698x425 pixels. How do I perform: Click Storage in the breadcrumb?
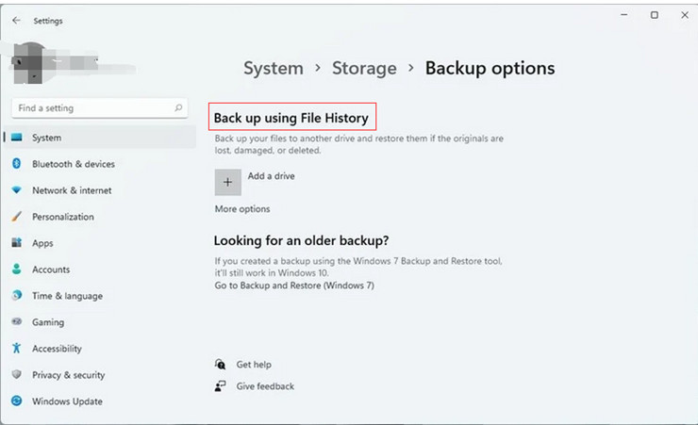[x=364, y=69]
